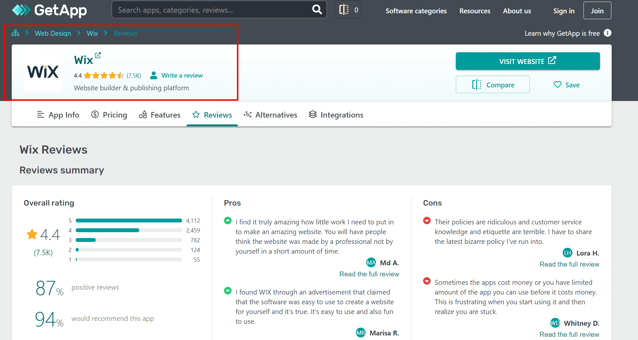The width and height of the screenshot is (638, 340).
Task: Click the 87% positive reviews figure
Action: coord(50,288)
